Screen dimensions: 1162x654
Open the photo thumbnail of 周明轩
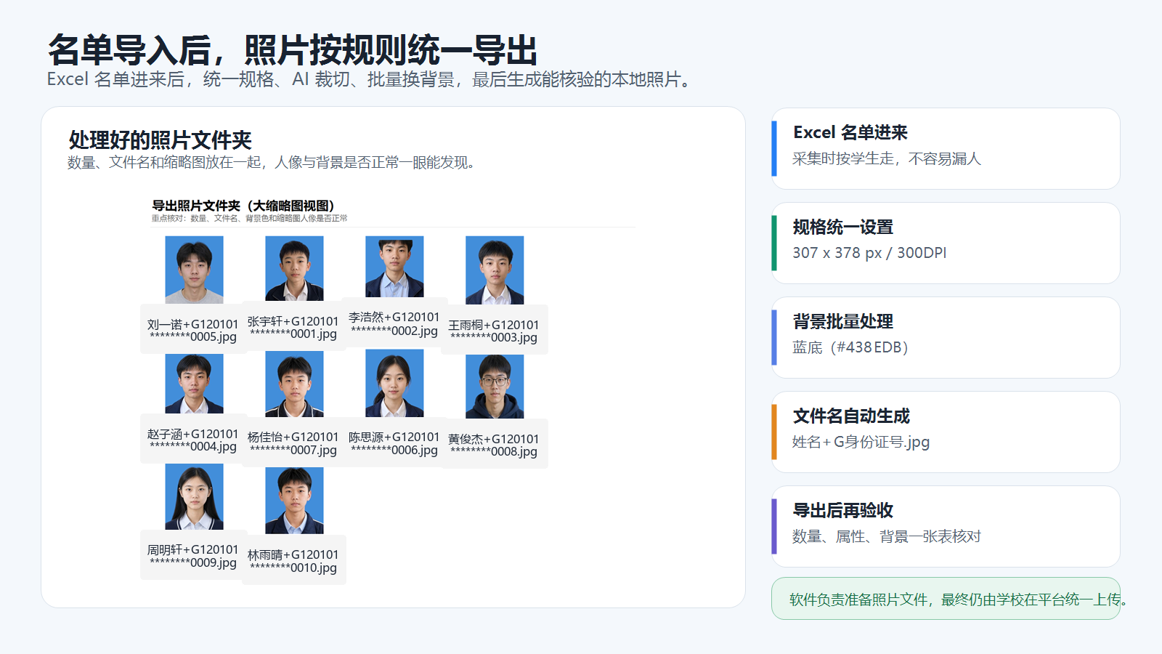[194, 497]
